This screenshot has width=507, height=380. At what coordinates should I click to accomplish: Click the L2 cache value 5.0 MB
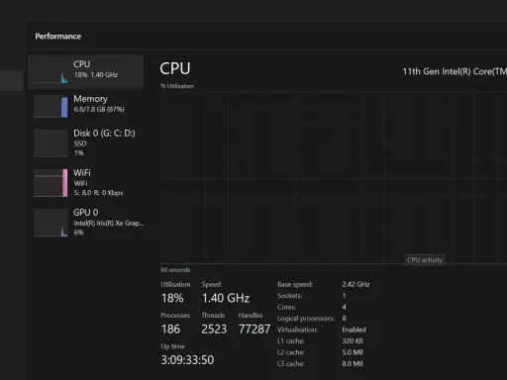click(x=353, y=352)
